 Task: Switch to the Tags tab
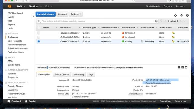(91, 74)
